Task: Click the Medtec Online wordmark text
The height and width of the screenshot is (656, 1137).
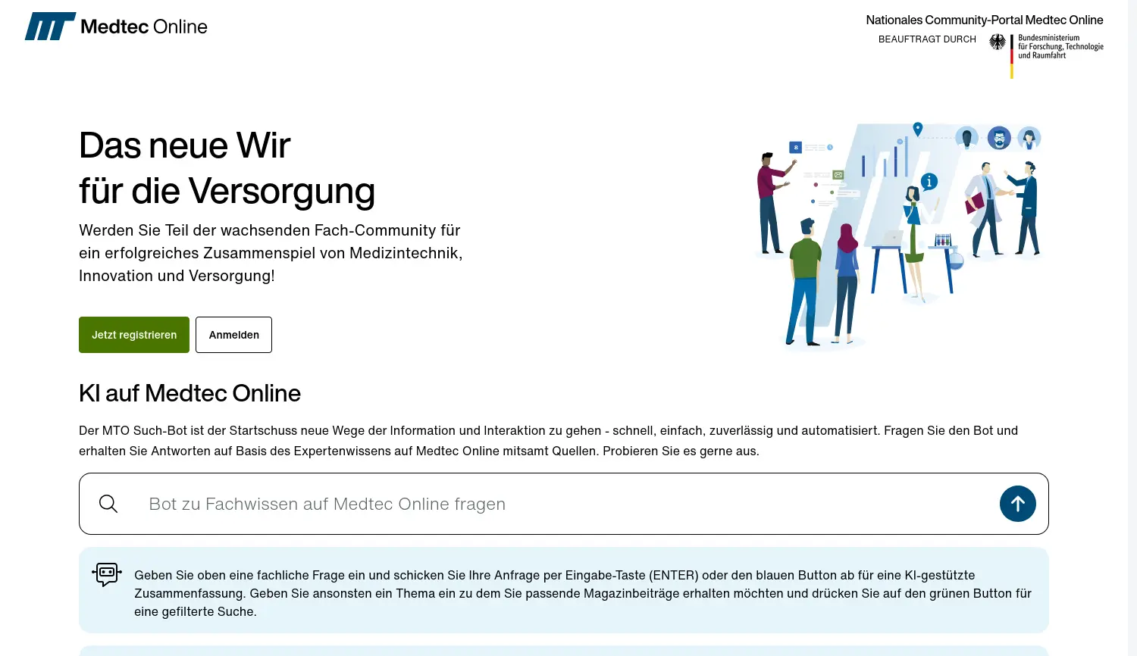Action: click(144, 27)
